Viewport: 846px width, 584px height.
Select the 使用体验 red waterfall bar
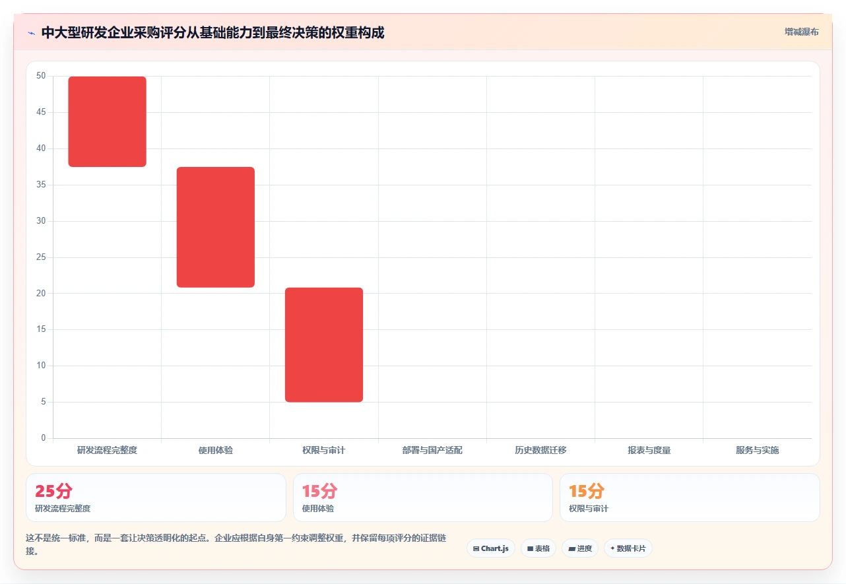click(x=216, y=227)
